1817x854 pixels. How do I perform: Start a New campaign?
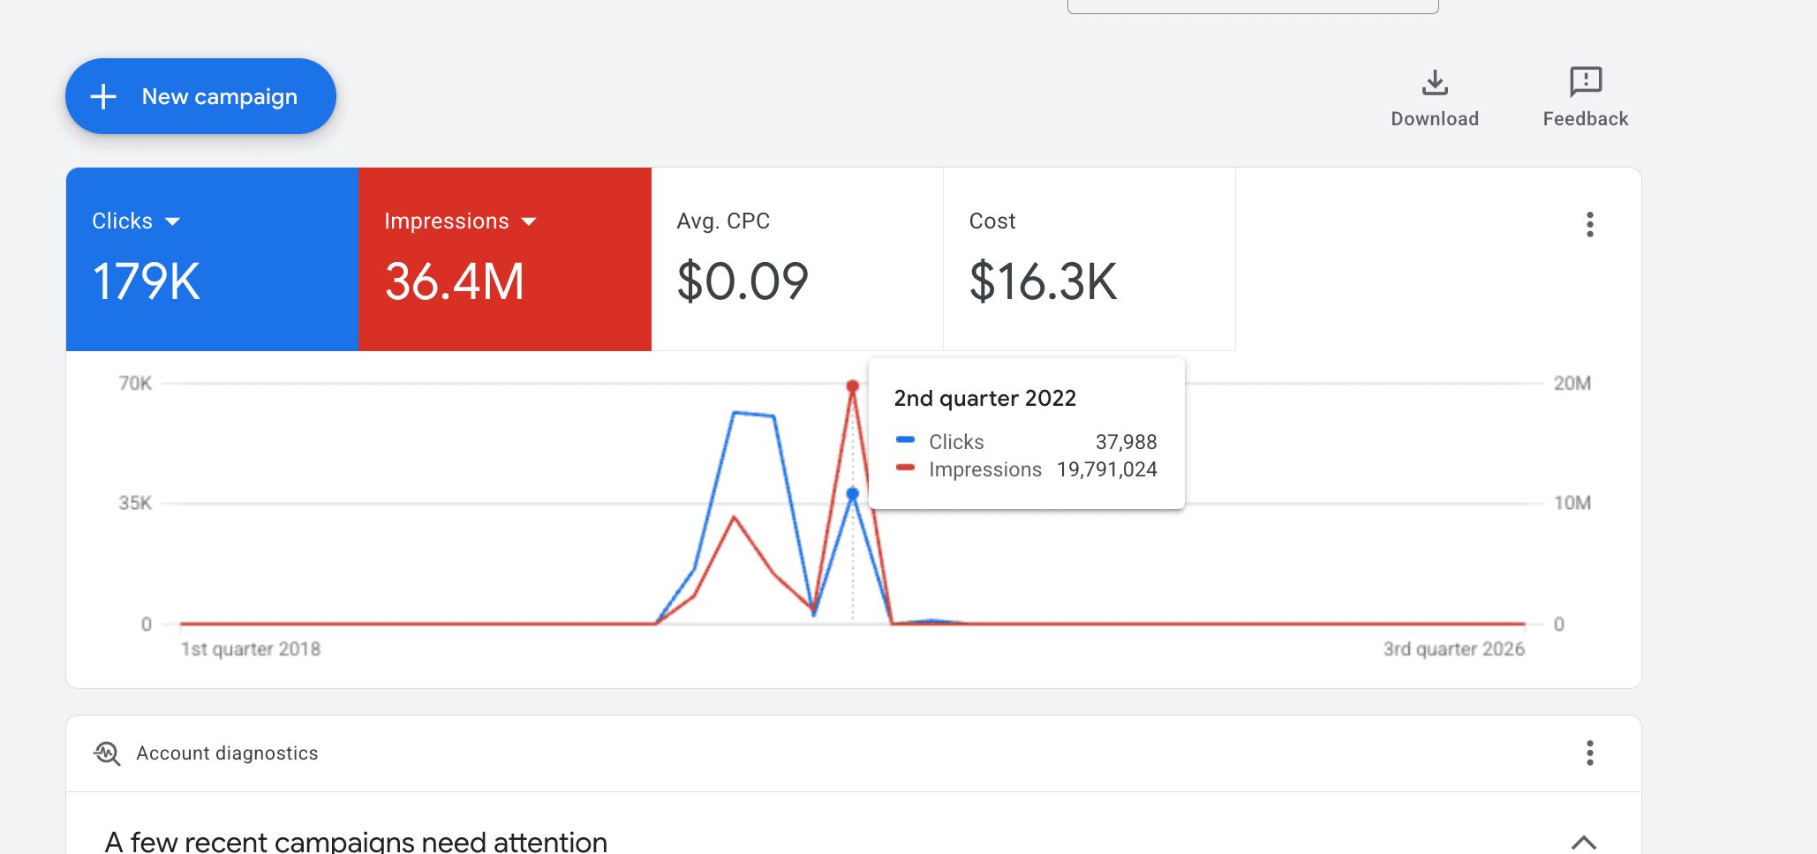click(200, 96)
